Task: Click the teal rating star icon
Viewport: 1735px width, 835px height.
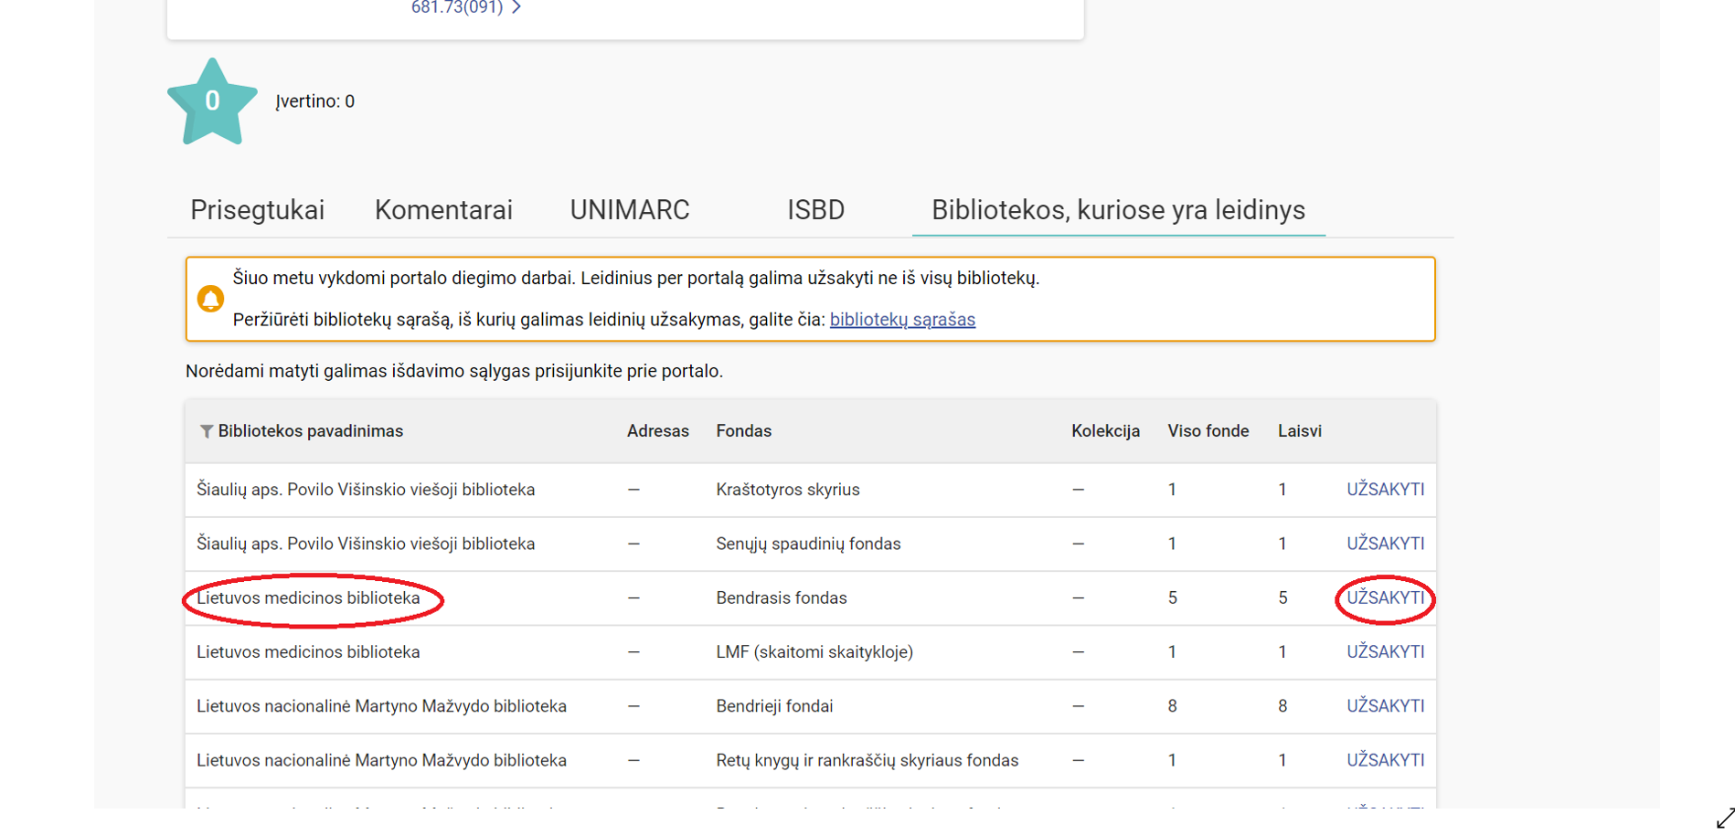Action: click(x=212, y=101)
